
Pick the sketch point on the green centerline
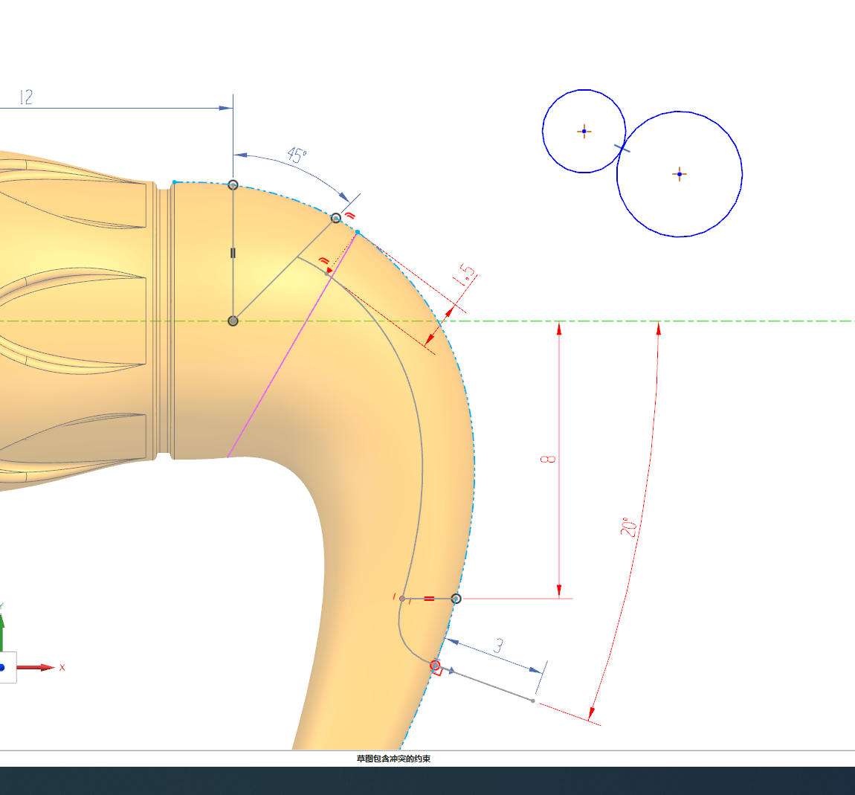click(x=233, y=321)
